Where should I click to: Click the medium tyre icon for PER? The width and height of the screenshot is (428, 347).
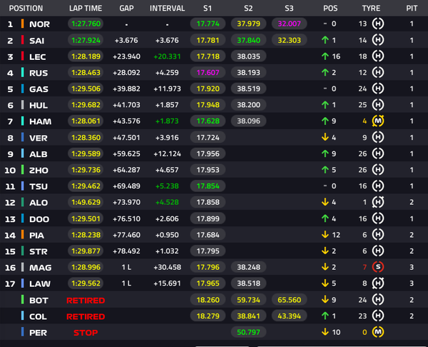[378, 332]
